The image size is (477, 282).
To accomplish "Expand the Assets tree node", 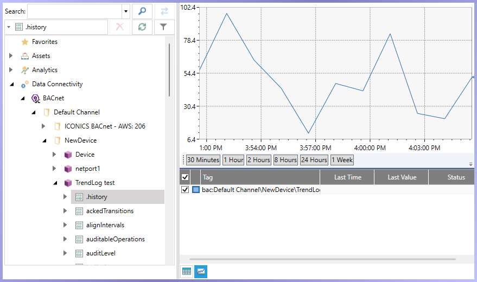I will pyautogui.click(x=11, y=56).
